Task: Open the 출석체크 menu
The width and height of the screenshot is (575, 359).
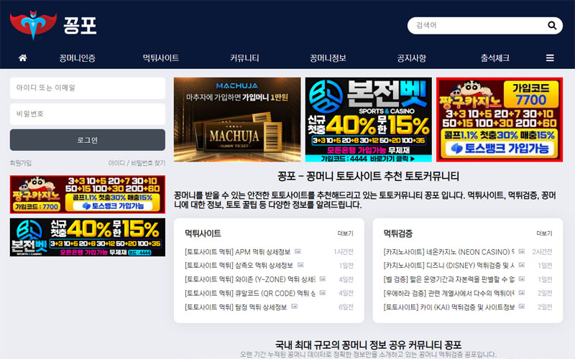Action: [x=495, y=58]
